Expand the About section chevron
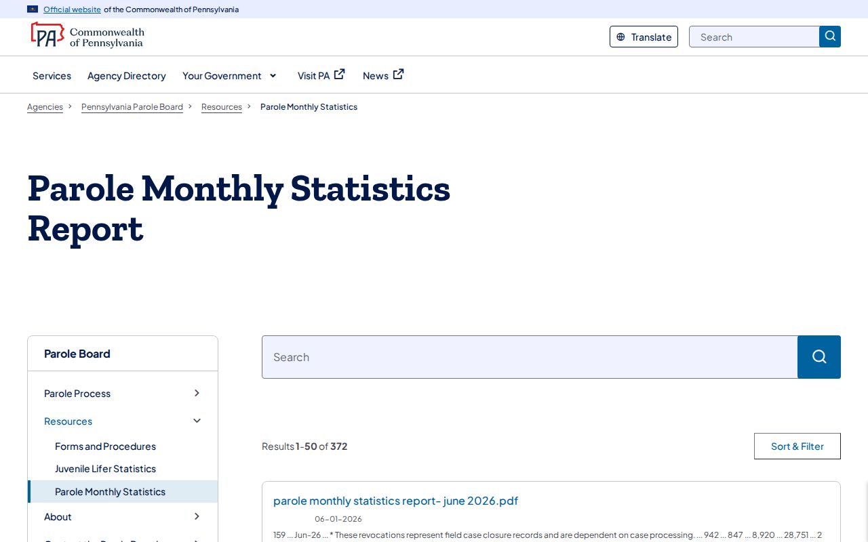Viewport: 868px width, 542px height. [x=197, y=516]
